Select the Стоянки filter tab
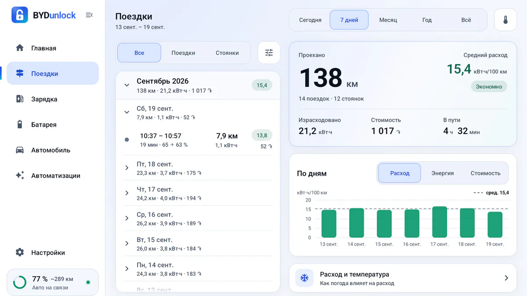This screenshot has height=296, width=527. [x=227, y=53]
